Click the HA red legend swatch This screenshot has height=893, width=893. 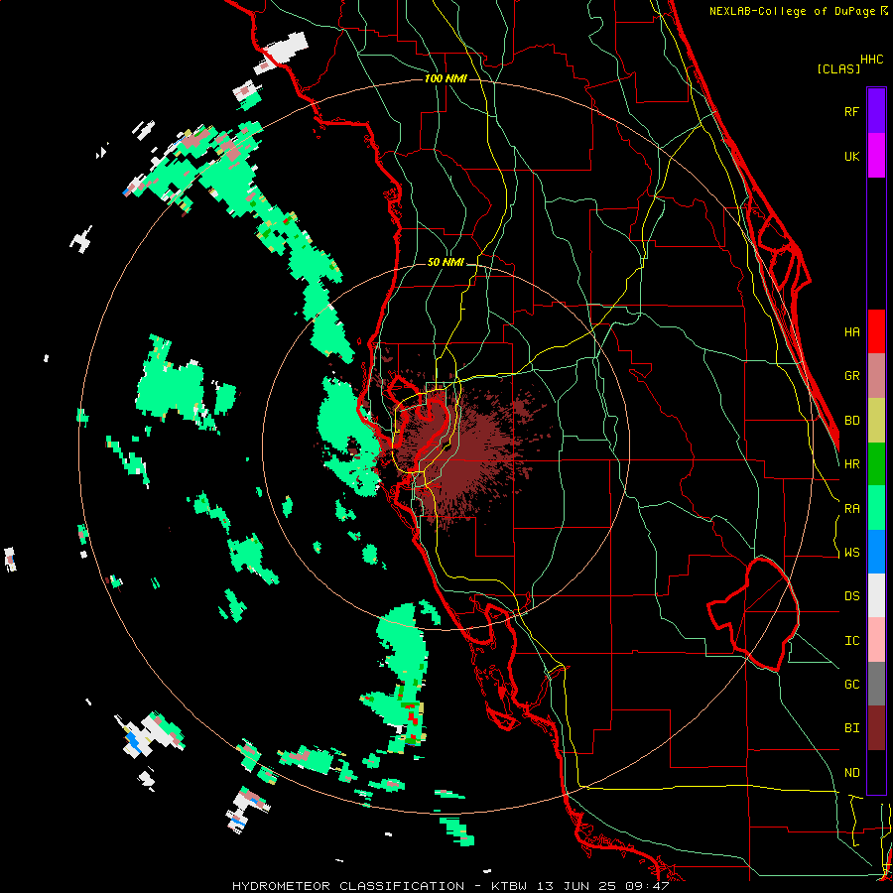point(876,331)
